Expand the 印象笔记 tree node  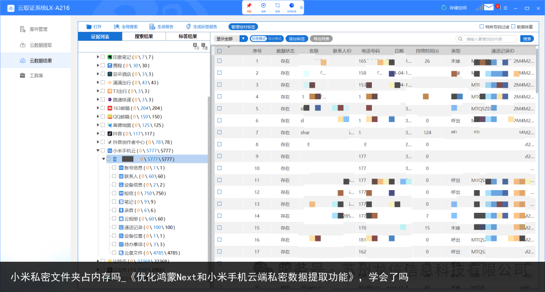click(98, 56)
